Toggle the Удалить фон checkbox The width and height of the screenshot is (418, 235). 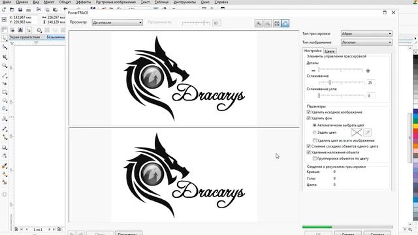point(308,118)
